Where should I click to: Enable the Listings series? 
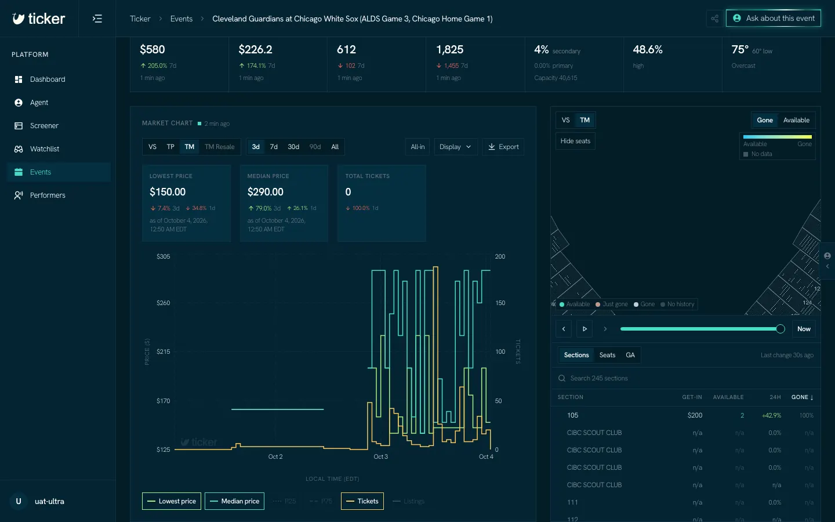409,501
